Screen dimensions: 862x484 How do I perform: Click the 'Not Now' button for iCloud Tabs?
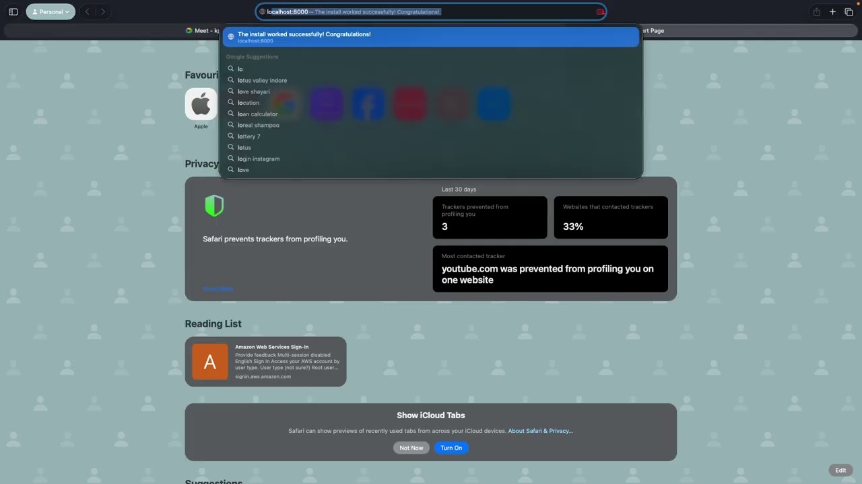411,448
